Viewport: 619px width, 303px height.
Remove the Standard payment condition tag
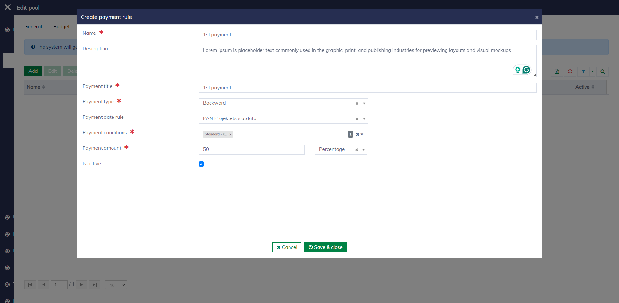(x=231, y=134)
